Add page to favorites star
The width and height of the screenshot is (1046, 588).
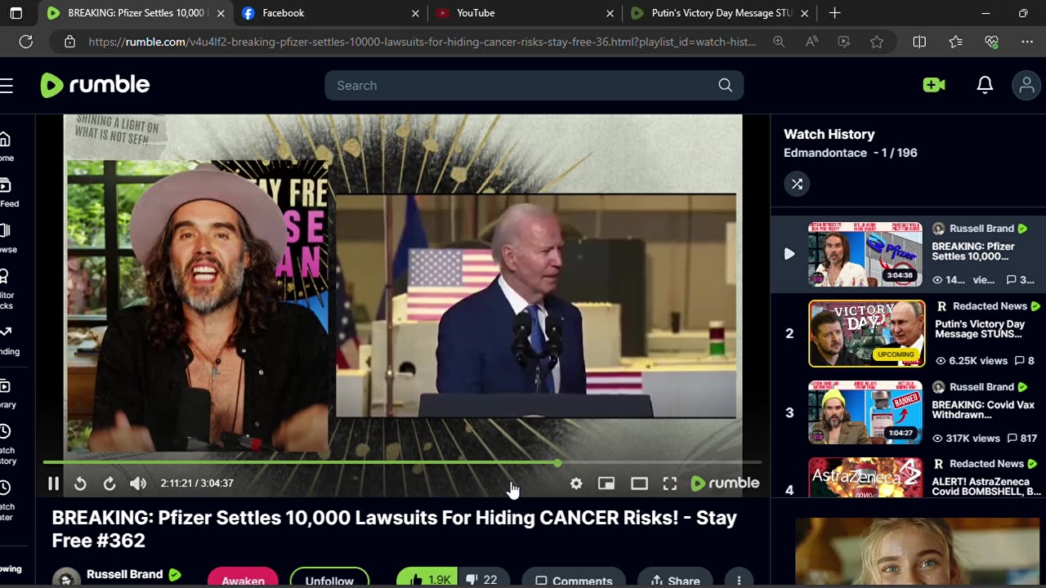pos(877,42)
